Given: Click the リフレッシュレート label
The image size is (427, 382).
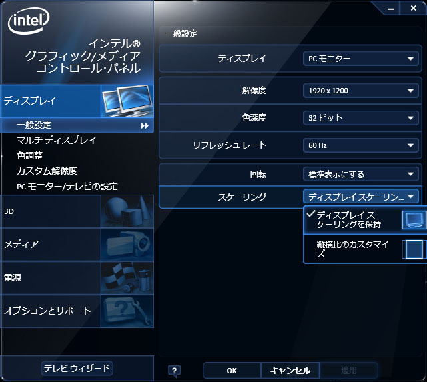Looking at the screenshot, I should 230,145.
